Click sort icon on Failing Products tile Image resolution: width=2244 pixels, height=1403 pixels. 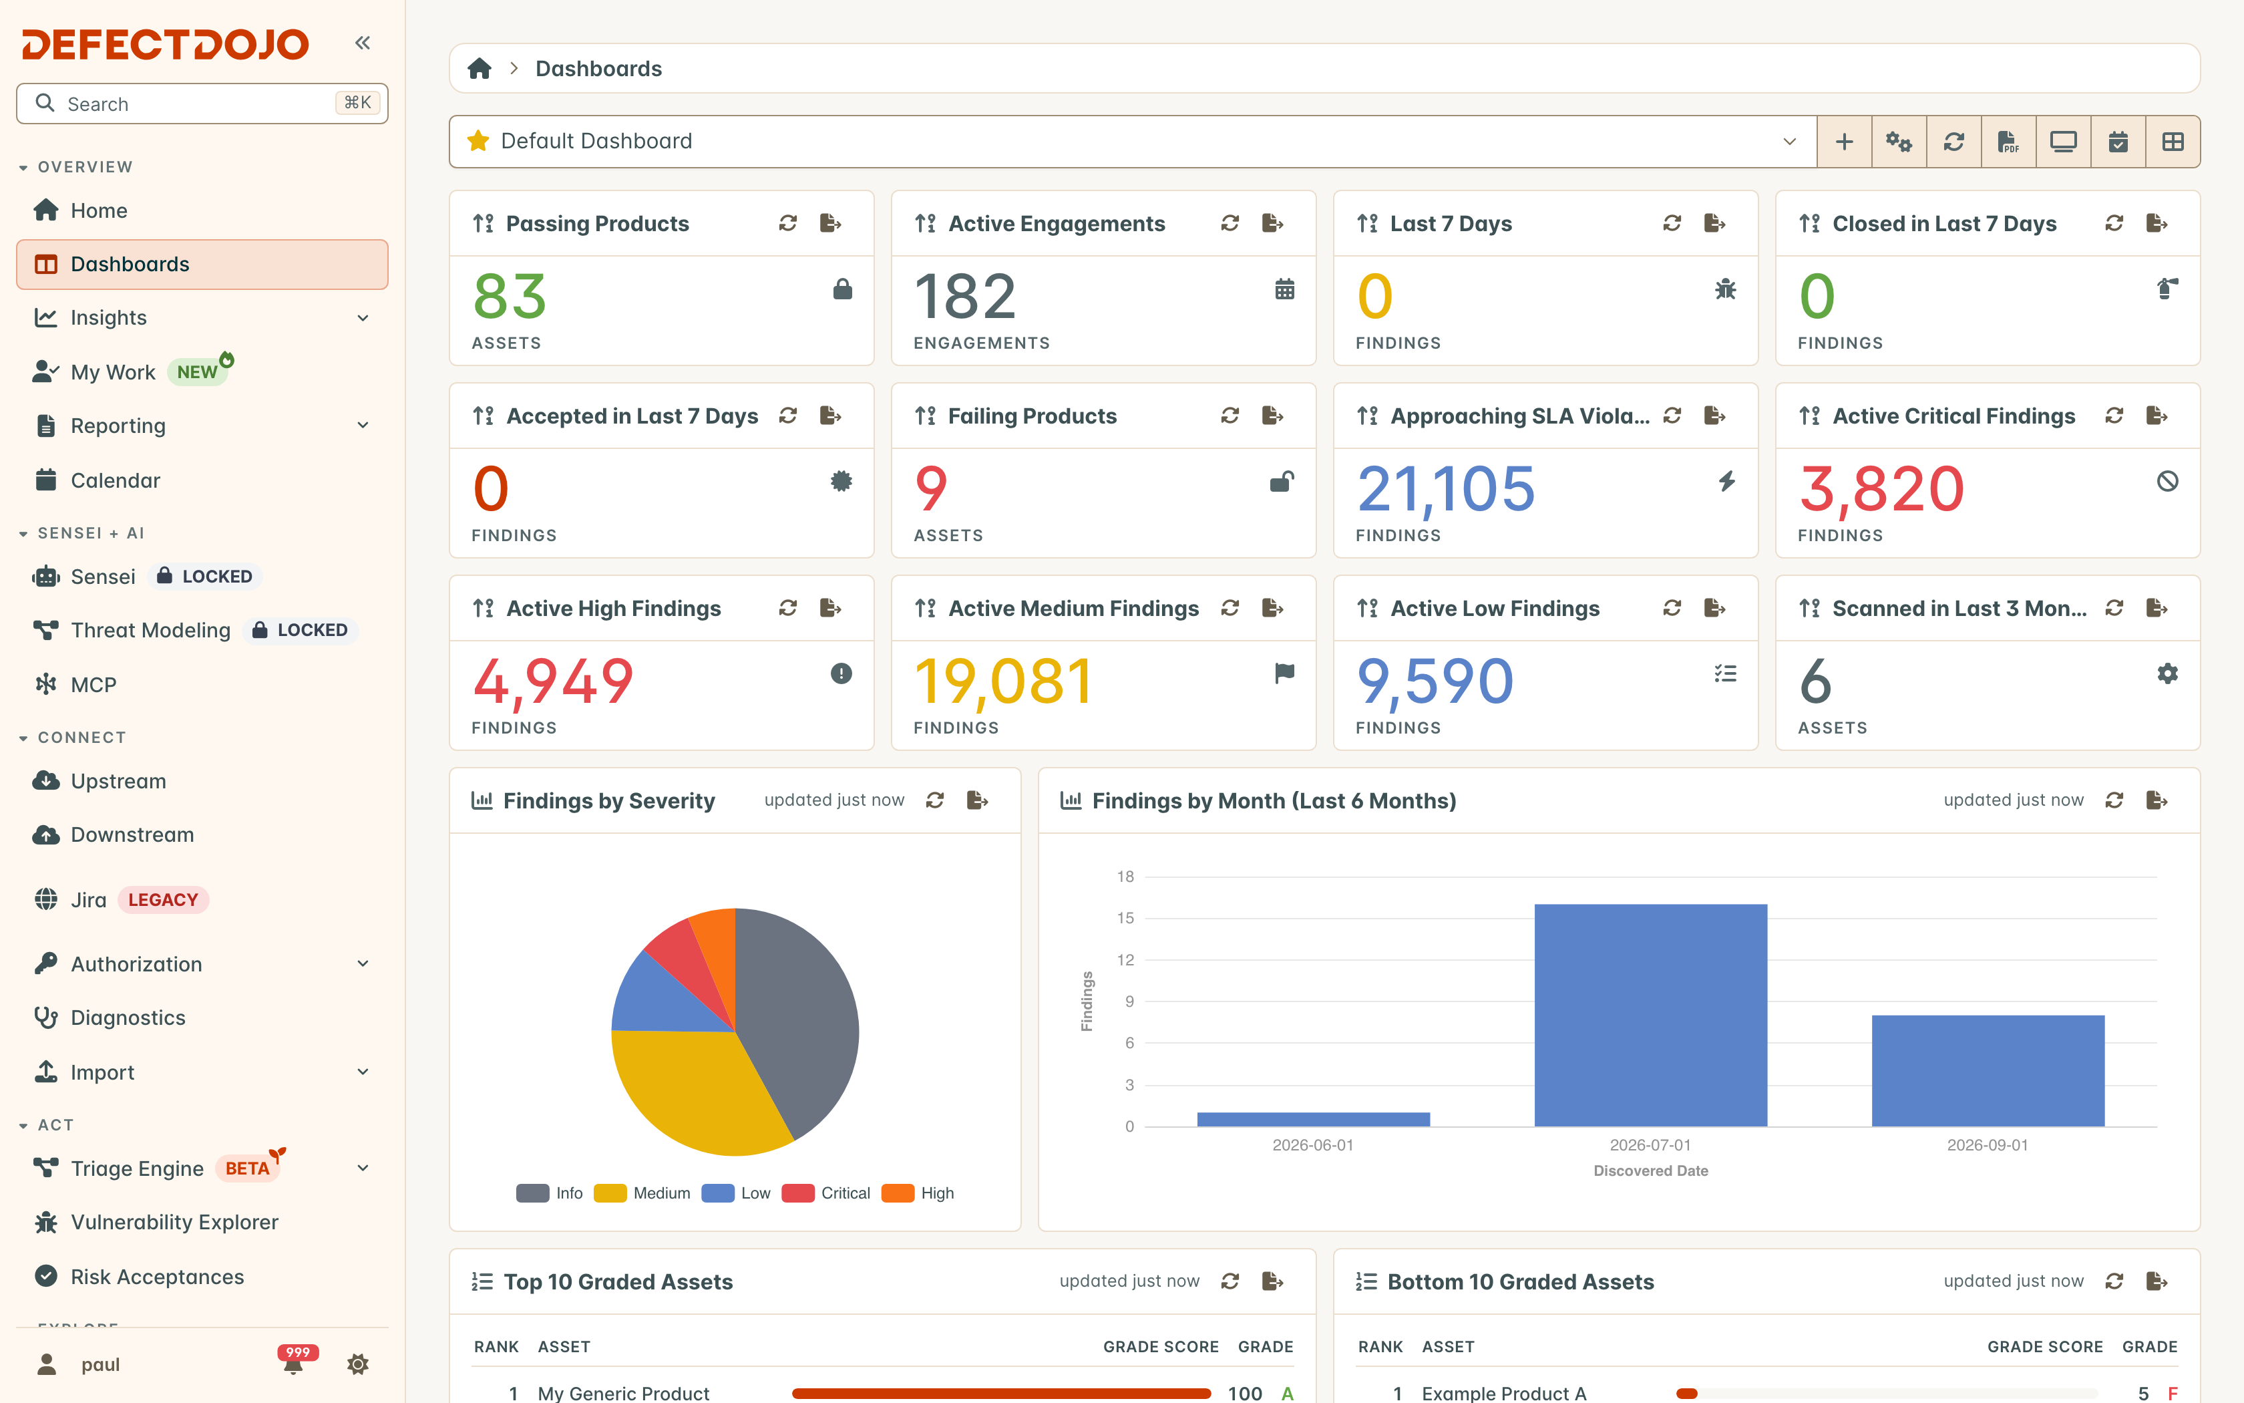(926, 416)
